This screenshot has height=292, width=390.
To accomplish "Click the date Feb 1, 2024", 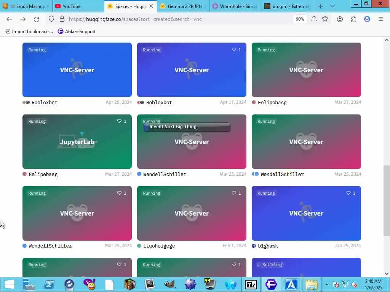I will [x=234, y=246].
